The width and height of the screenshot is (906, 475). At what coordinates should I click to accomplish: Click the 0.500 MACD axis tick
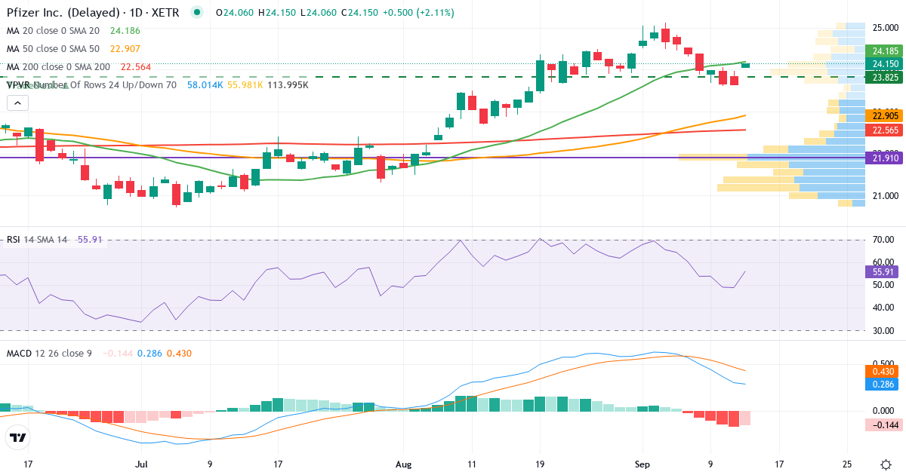[885, 363]
